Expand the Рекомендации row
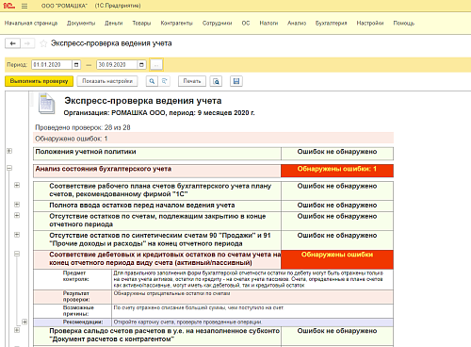This screenshot has width=471, height=347. point(24,322)
